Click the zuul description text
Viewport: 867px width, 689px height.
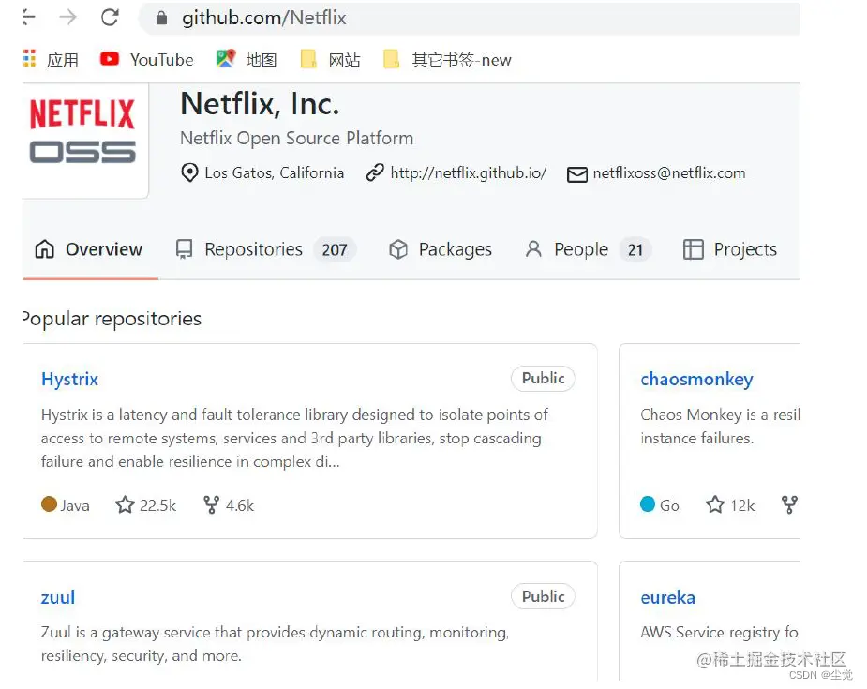275,644
